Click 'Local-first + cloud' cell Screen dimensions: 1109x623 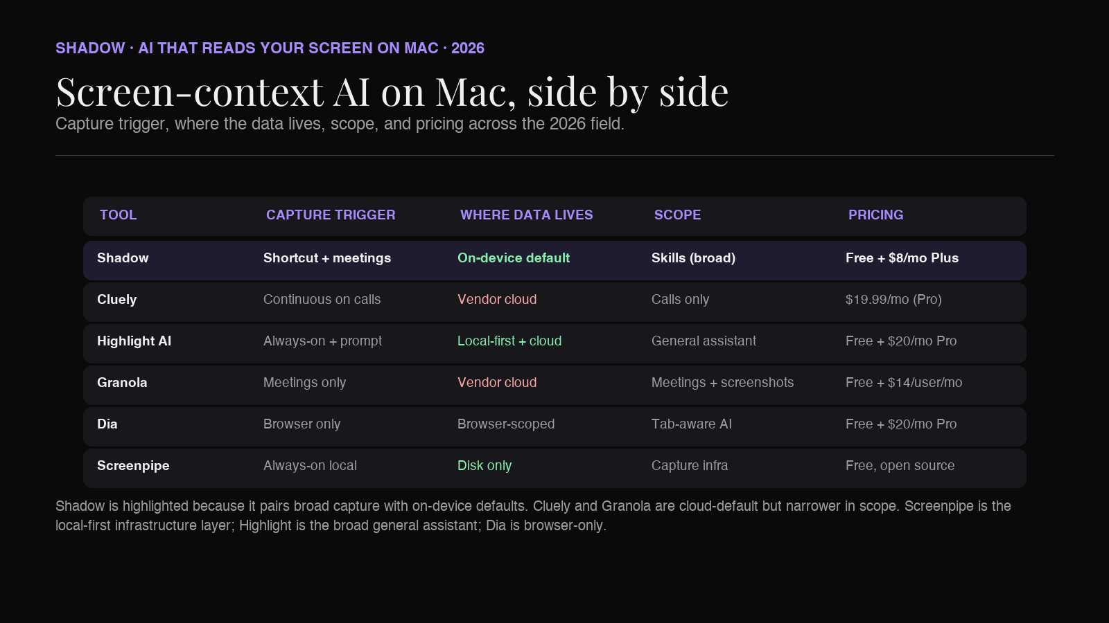509,341
